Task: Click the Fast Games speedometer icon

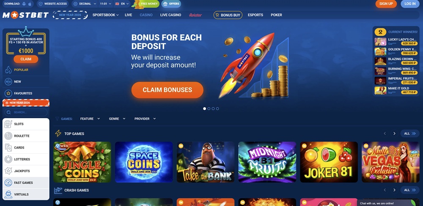Action: tap(8, 183)
